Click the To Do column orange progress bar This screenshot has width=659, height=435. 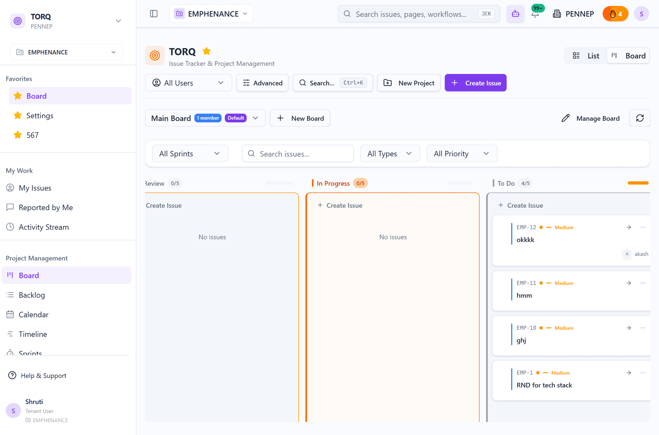click(638, 183)
